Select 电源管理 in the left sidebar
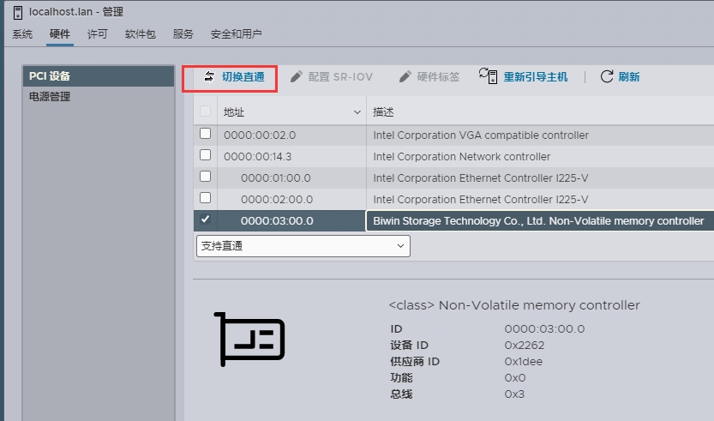 pos(50,97)
